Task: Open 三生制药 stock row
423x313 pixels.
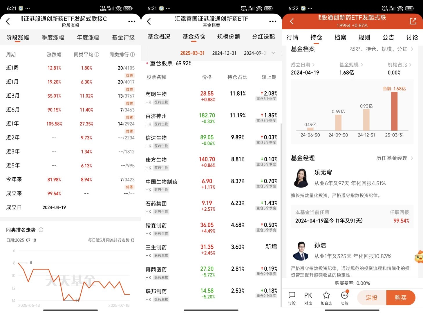Action: pyautogui.click(x=211, y=251)
